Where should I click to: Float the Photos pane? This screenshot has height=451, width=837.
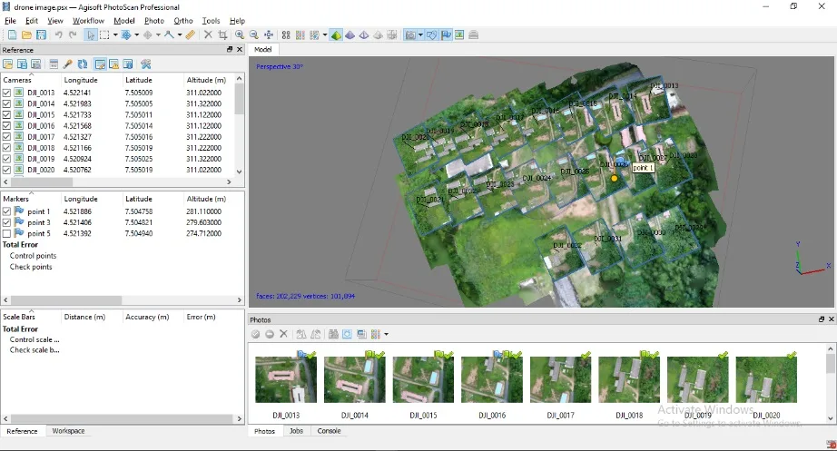point(821,319)
